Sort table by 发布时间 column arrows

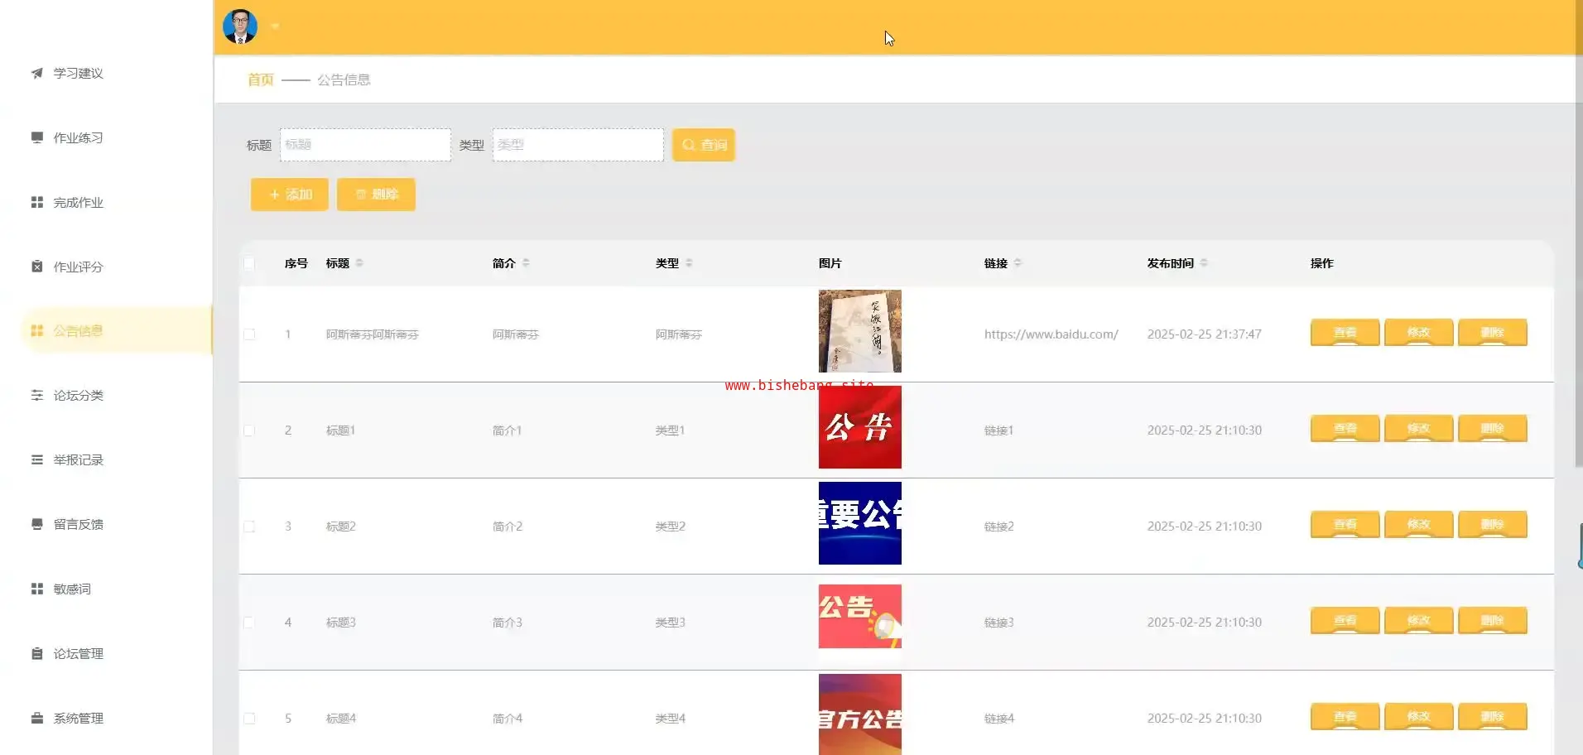pos(1204,263)
